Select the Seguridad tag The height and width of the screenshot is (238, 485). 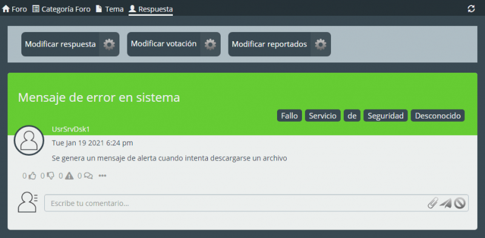tap(386, 116)
